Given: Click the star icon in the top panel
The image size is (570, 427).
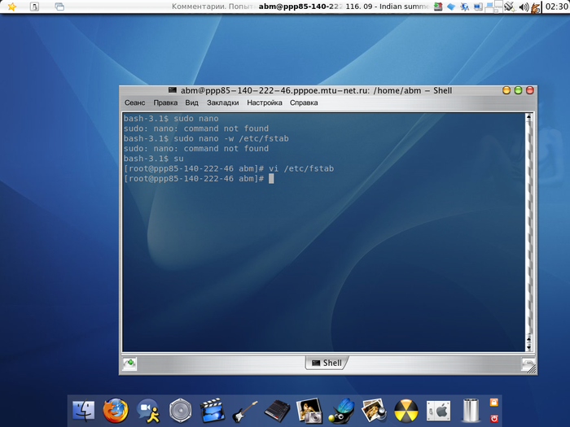Looking at the screenshot, I should pyautogui.click(x=12, y=7).
